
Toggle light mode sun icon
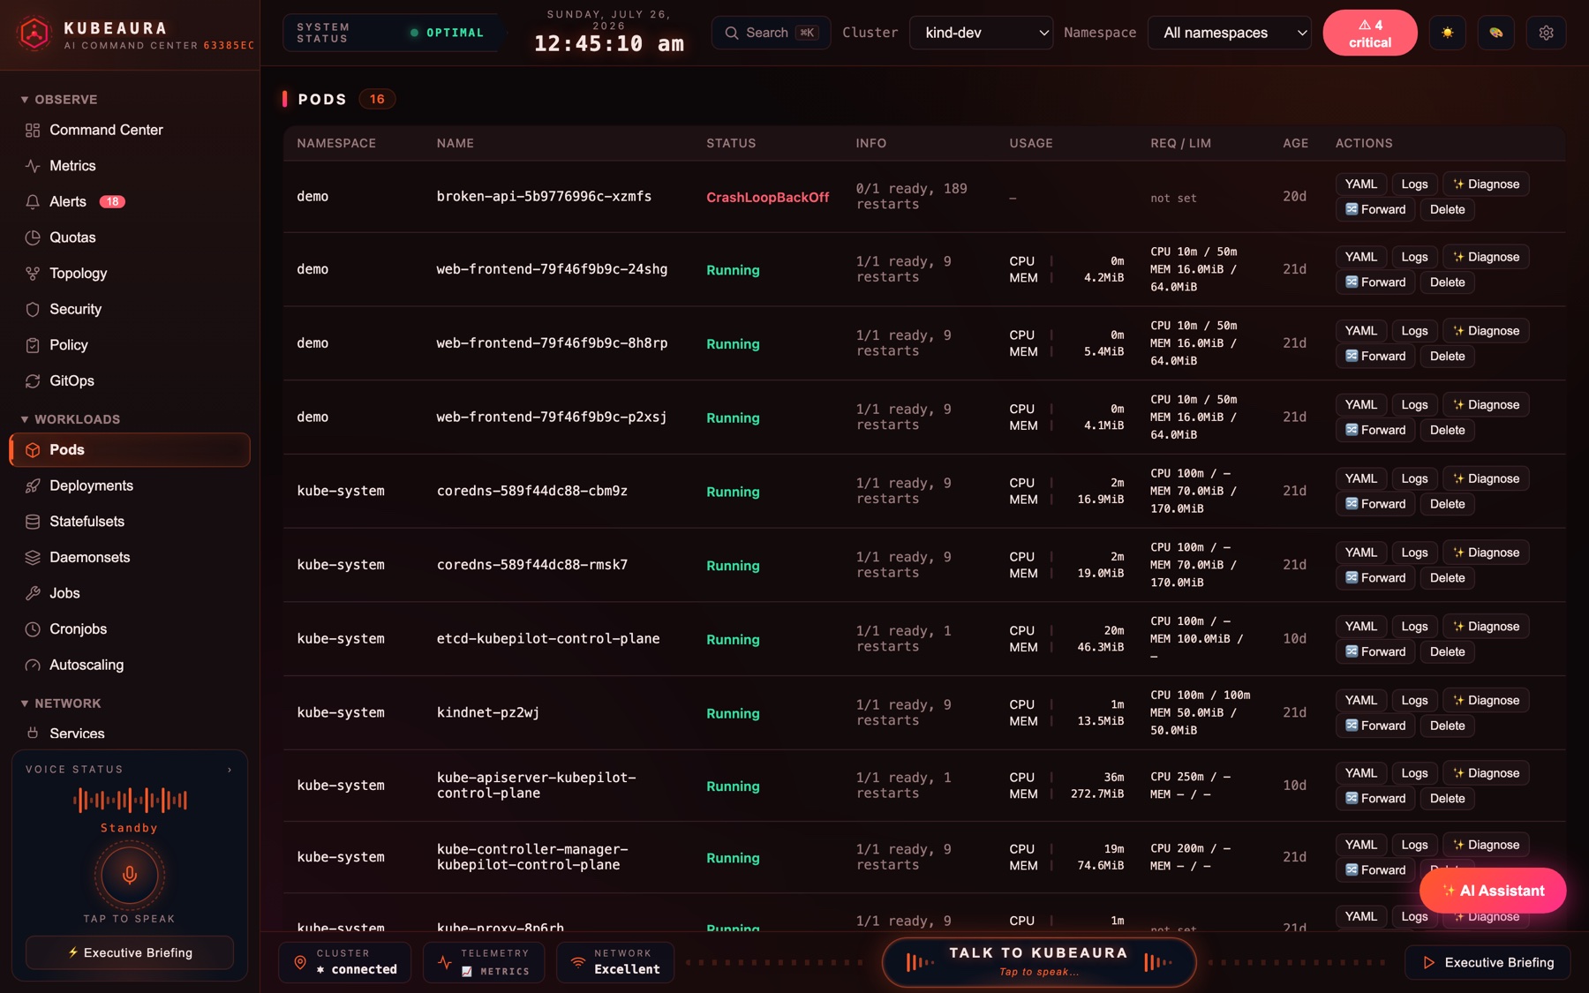click(x=1448, y=33)
